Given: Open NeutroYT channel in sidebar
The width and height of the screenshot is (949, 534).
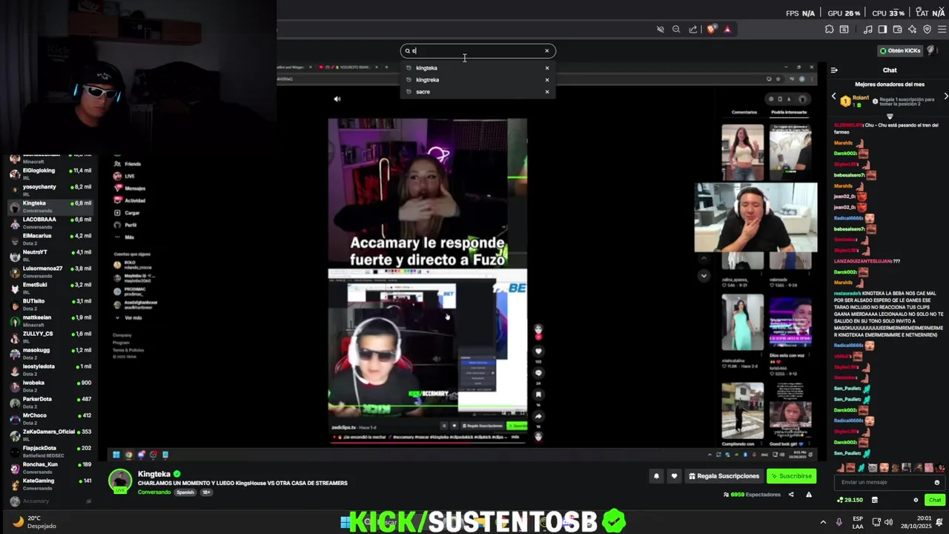Looking at the screenshot, I should [50, 255].
